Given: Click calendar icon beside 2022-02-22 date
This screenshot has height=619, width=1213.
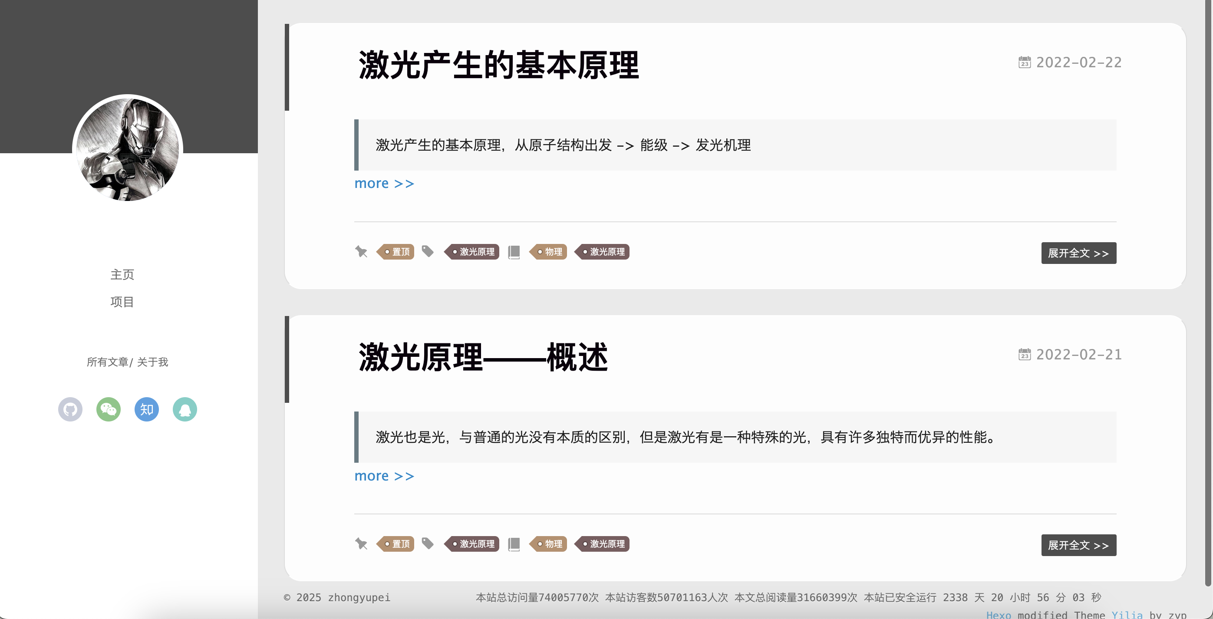Looking at the screenshot, I should (x=1024, y=62).
